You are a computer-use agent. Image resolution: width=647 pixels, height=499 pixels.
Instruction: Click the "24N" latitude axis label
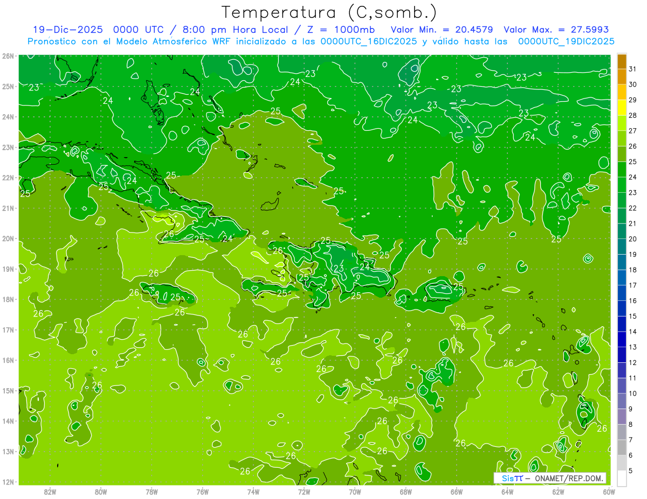point(8,117)
